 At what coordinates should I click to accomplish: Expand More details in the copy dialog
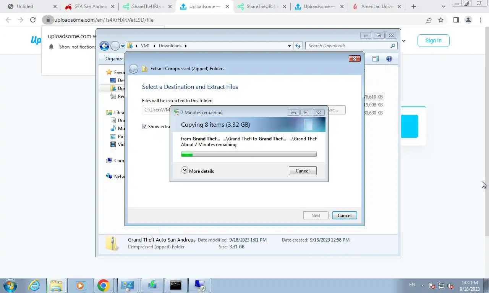point(198,171)
